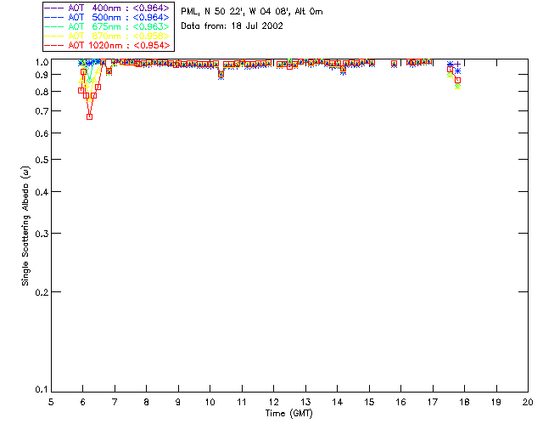Click y-axis tick label 0.5
Screen dimensions: 543x435
pos(42,160)
